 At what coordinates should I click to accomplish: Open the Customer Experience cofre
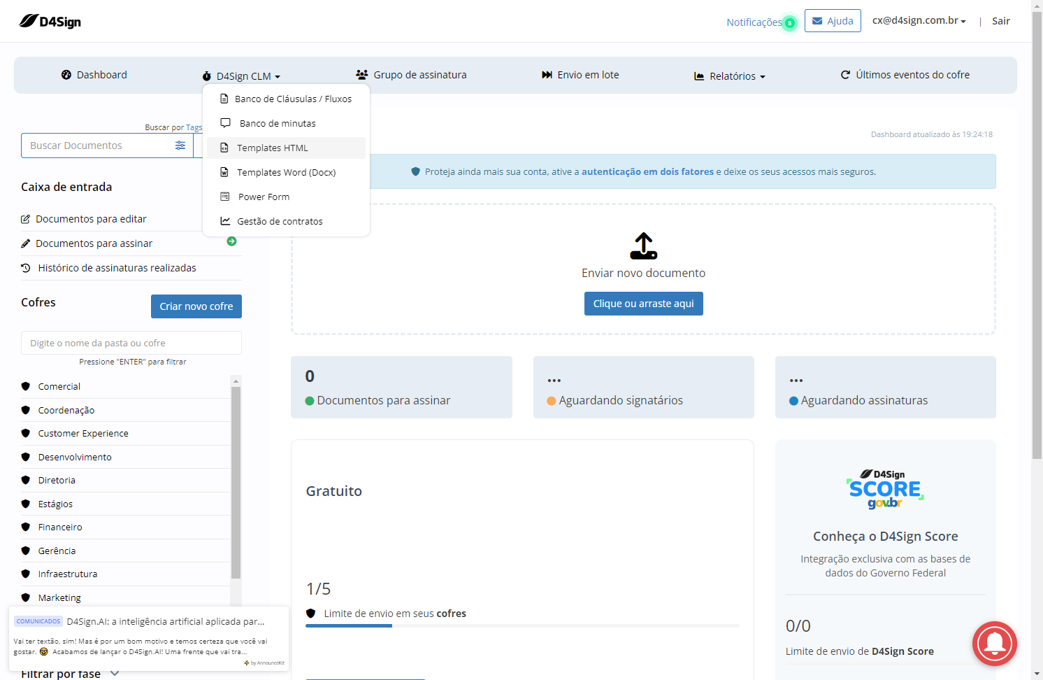pyautogui.click(x=83, y=433)
